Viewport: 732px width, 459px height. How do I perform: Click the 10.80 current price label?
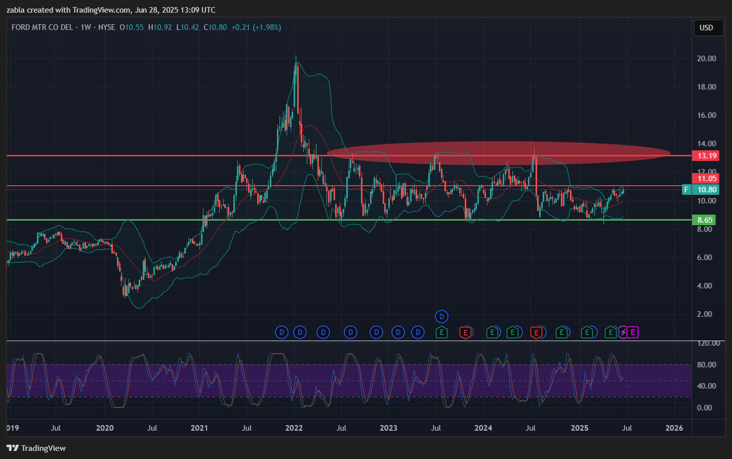707,190
